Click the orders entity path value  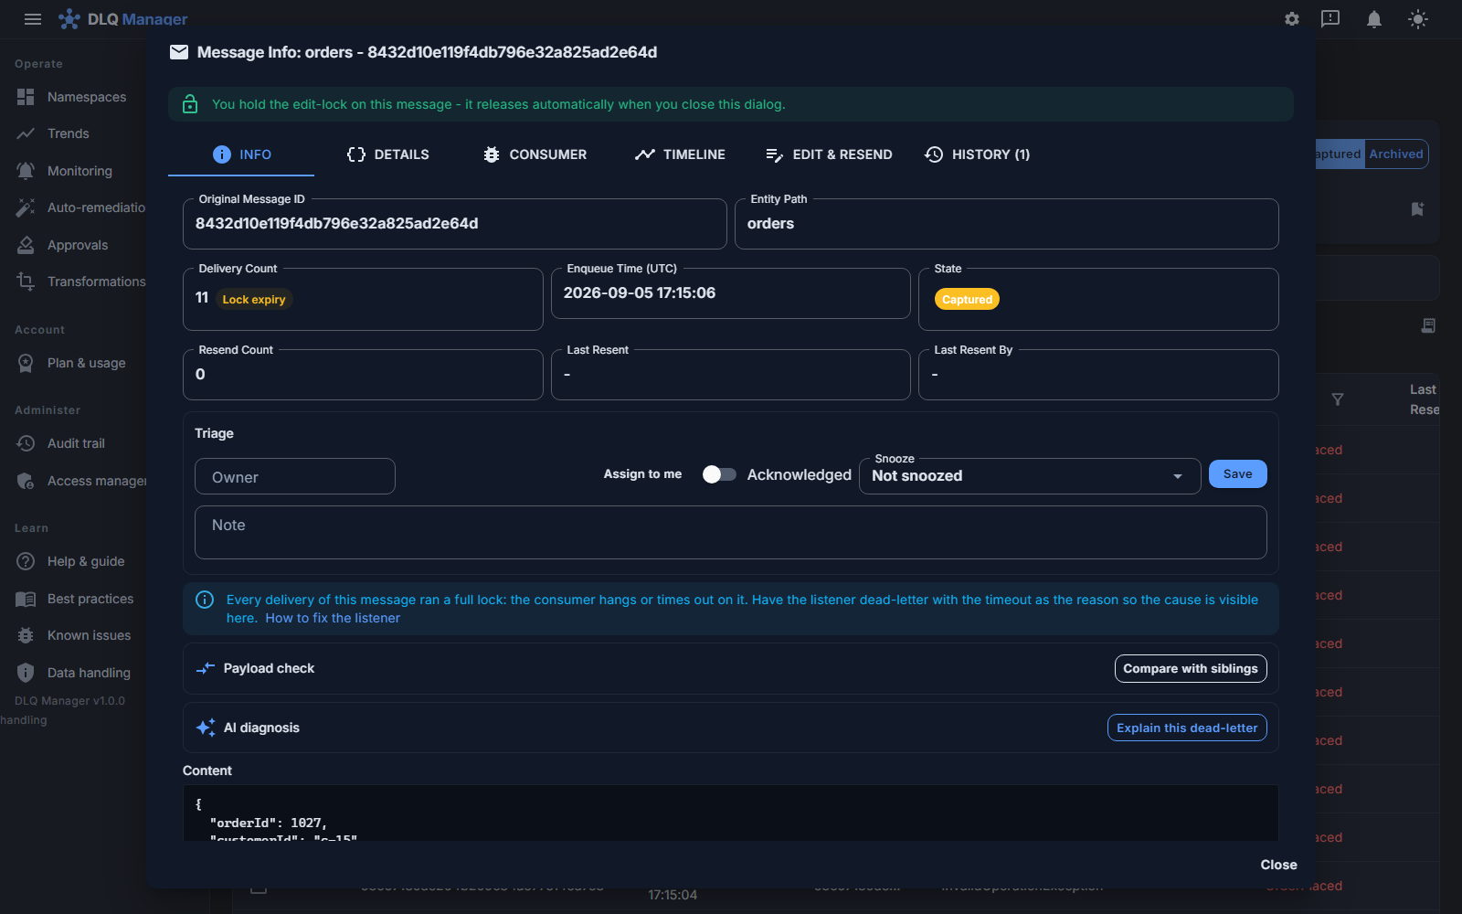[770, 224]
